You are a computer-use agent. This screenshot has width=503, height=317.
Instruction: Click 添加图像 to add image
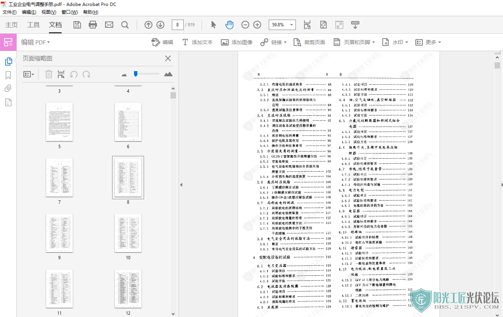click(237, 42)
